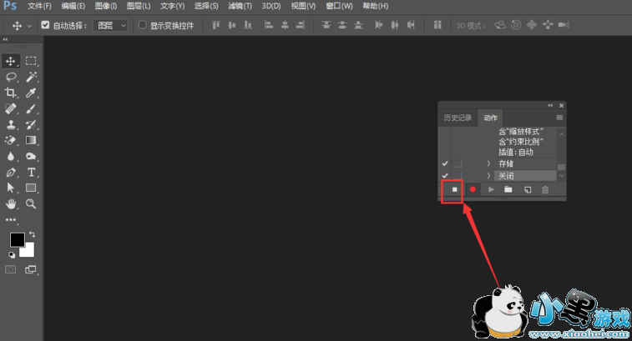632x341 pixels.
Task: Select the Gradient tool
Action: pos(31,140)
